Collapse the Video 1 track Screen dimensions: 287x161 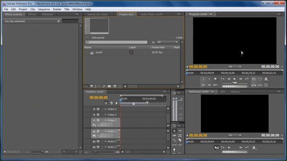(x=105, y=120)
